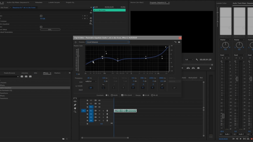
Task: Toggle the power button in the Clip Fx Editor
Action: [x=76, y=42]
